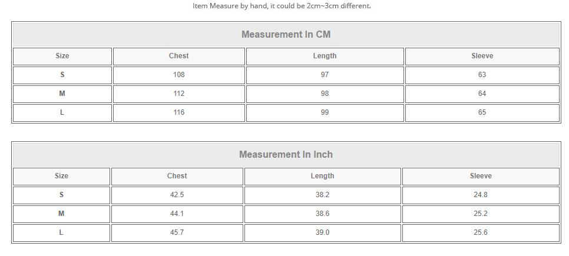Screen dimensions: 569x256
Task: Select the length value 99
Action: click(x=325, y=112)
